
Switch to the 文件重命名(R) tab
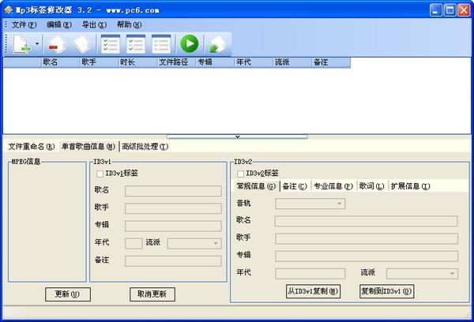click(32, 147)
